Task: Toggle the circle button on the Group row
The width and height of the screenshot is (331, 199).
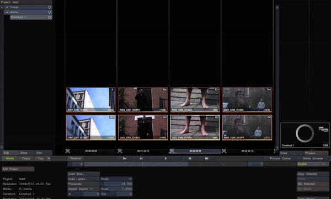Action: pos(50,7)
